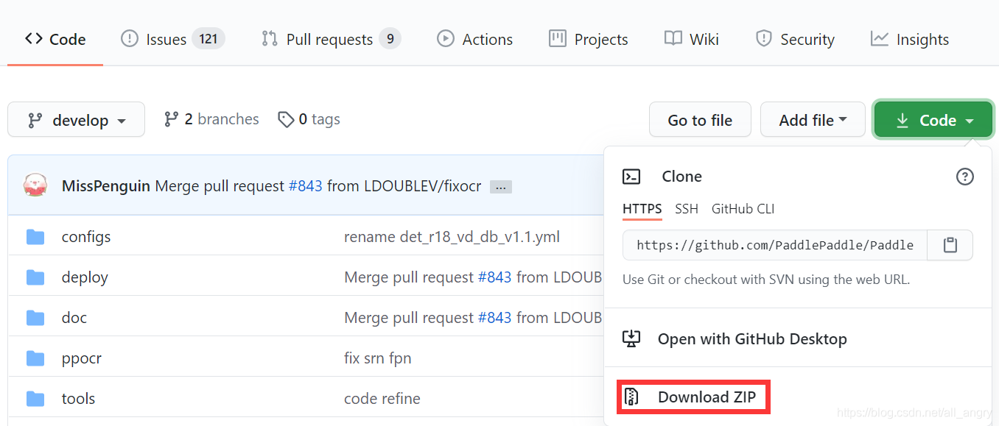Click the Security shield icon

(x=764, y=39)
